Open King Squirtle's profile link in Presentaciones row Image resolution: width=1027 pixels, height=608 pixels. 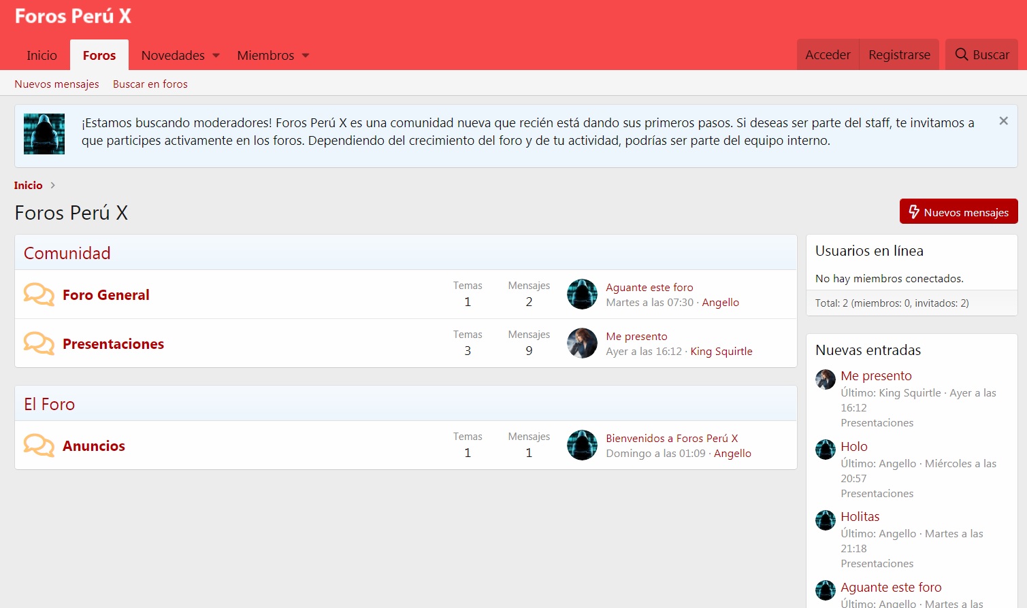(721, 351)
